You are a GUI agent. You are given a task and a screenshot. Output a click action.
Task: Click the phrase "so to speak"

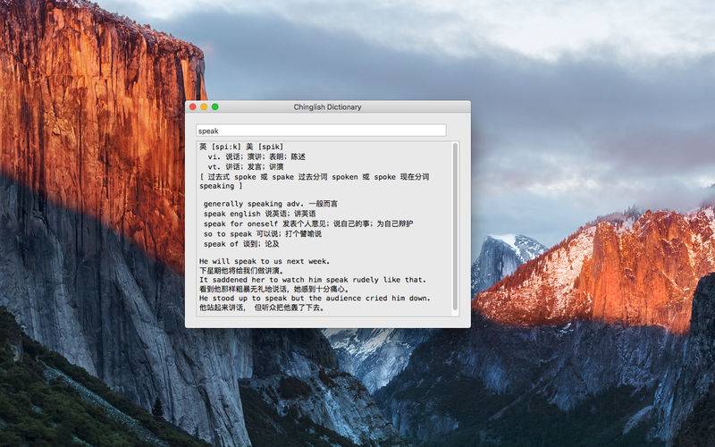(x=228, y=234)
